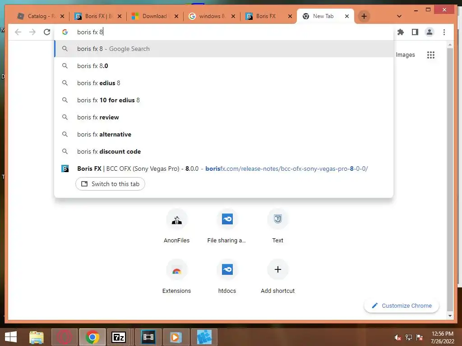462x346 pixels.
Task: Go forward with the forward arrow
Action: click(x=32, y=32)
